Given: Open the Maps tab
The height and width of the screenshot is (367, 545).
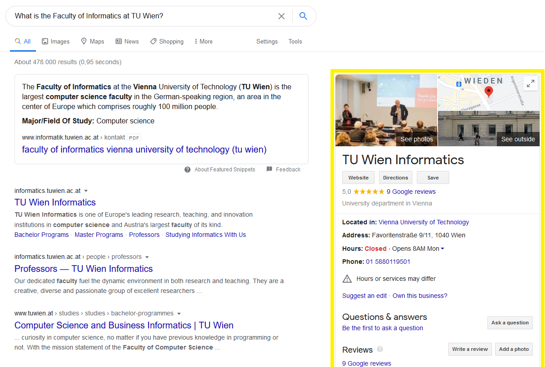Looking at the screenshot, I should tap(93, 41).
